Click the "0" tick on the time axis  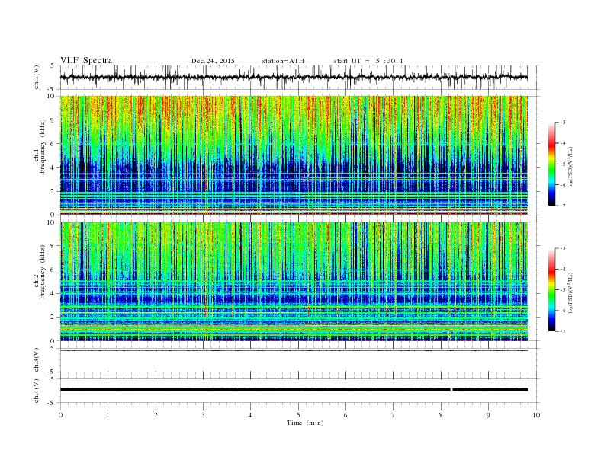point(60,415)
